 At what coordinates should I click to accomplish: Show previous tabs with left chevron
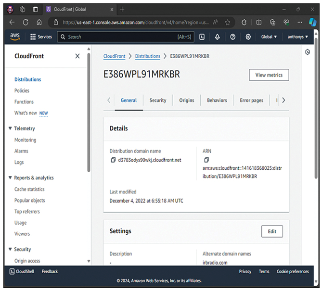pos(109,101)
